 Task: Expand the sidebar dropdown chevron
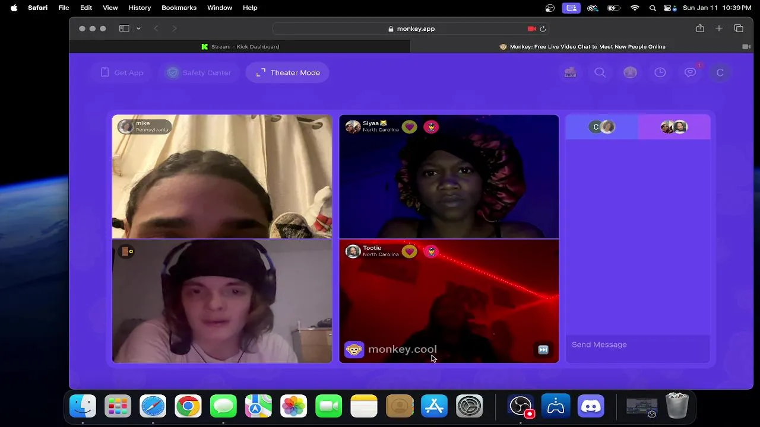pyautogui.click(x=138, y=28)
